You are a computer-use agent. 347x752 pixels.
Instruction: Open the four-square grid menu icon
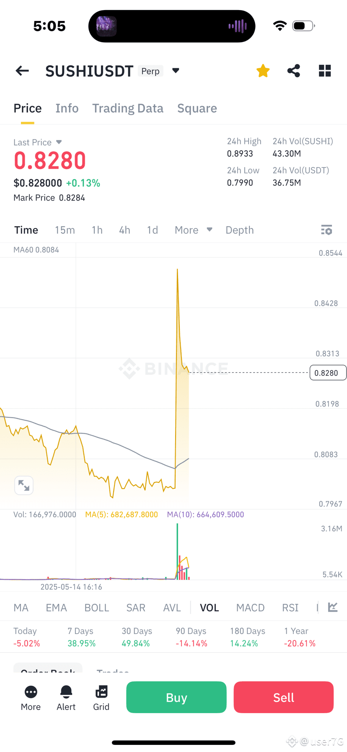pyautogui.click(x=325, y=71)
